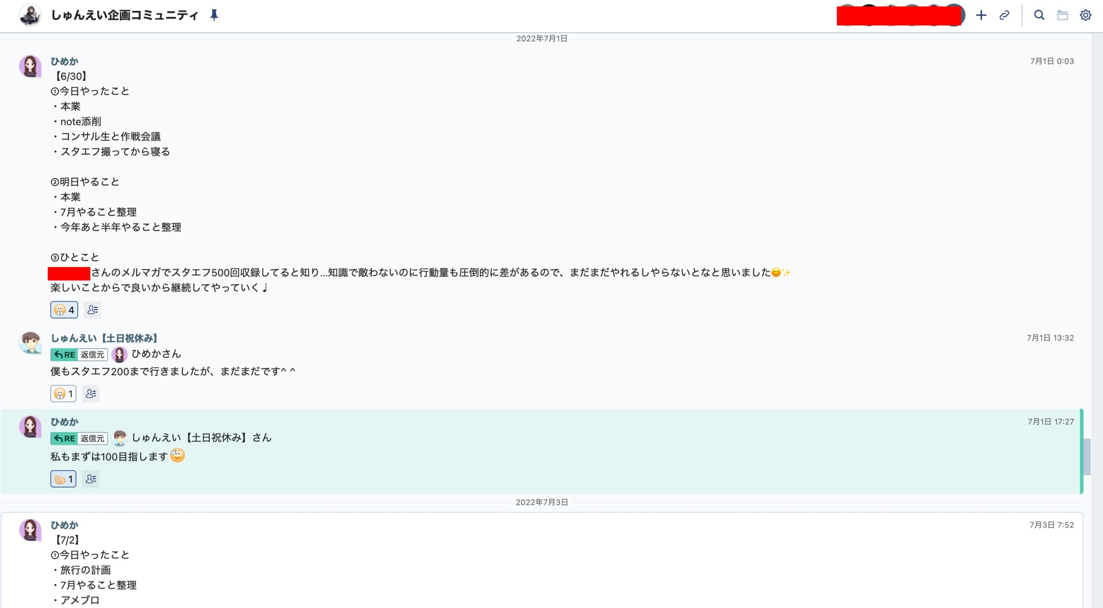Click the line ③ひとこと

coord(75,257)
